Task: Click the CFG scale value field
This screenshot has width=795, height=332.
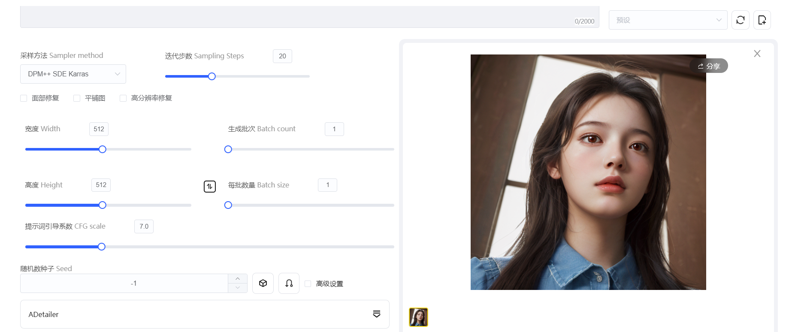Action: [x=144, y=226]
